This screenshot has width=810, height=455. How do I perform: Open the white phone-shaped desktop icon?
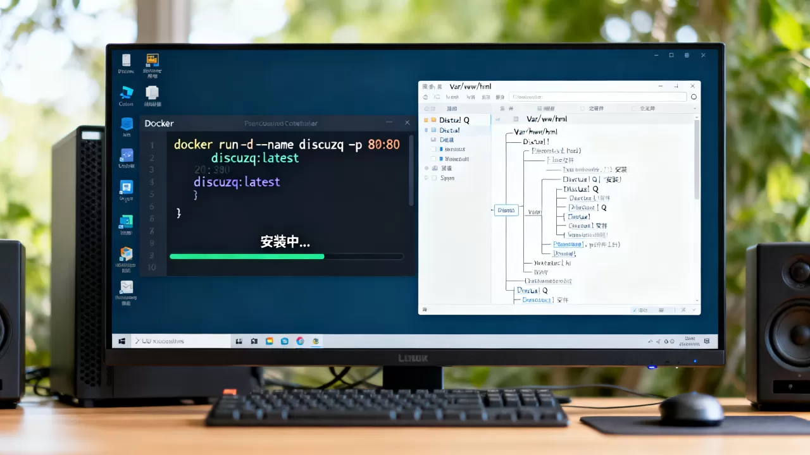(x=126, y=61)
